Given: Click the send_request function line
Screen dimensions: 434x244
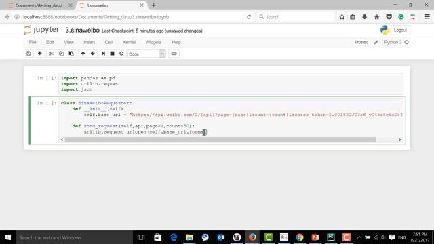Looking at the screenshot, I should pos(134,126).
